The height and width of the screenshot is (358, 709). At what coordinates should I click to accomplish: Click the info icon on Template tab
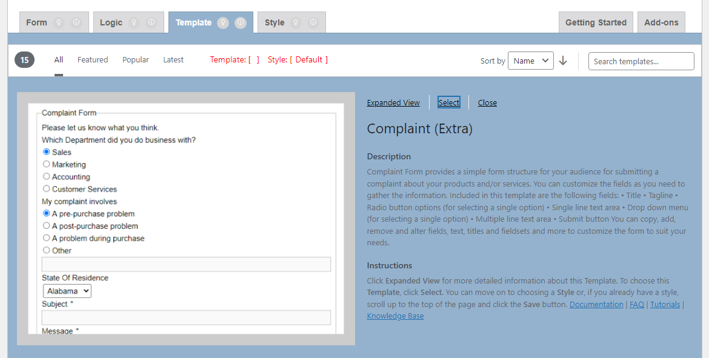click(241, 22)
